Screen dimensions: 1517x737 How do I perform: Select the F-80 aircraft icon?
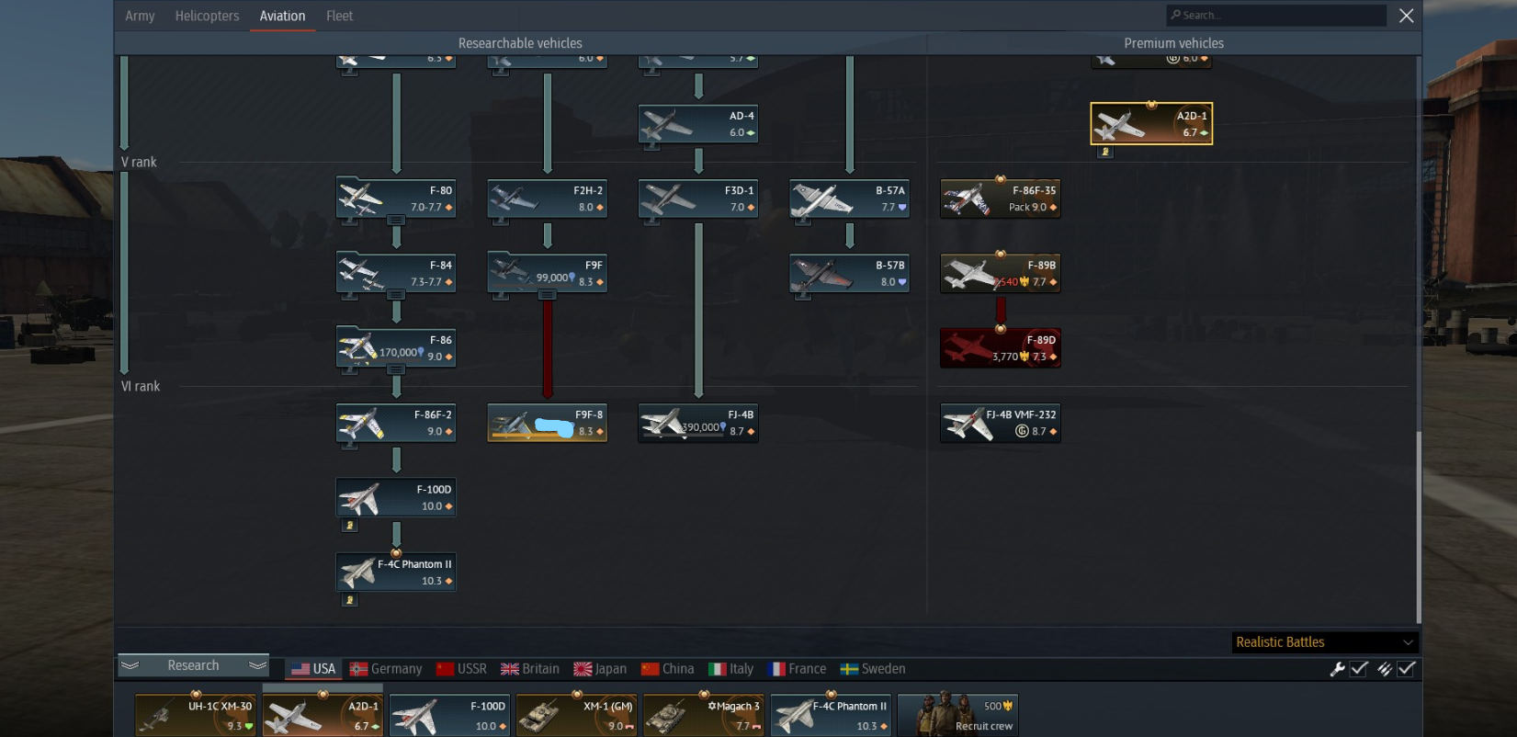[x=396, y=198]
